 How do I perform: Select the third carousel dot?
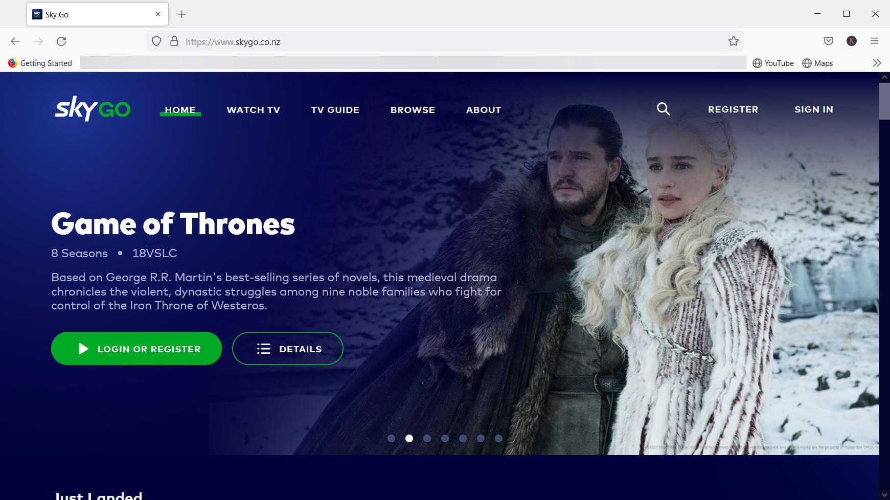427,438
